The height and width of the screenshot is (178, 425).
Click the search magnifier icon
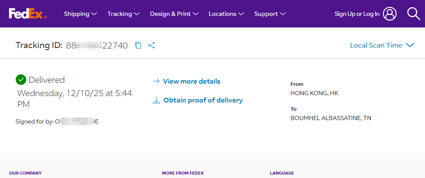(x=413, y=14)
